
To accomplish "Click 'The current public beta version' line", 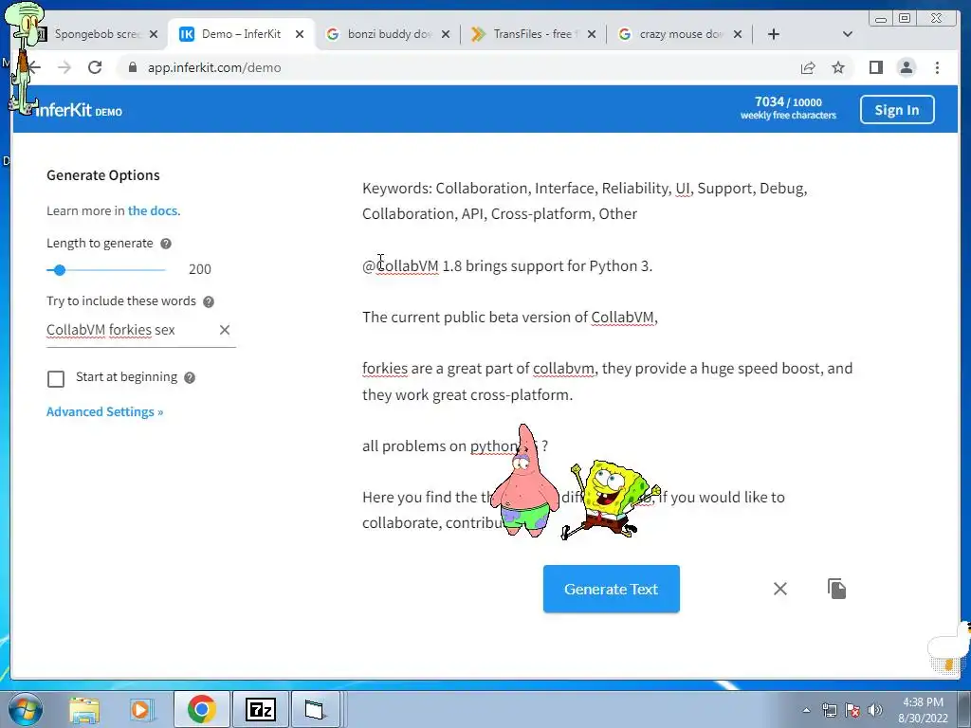I will coord(509,317).
